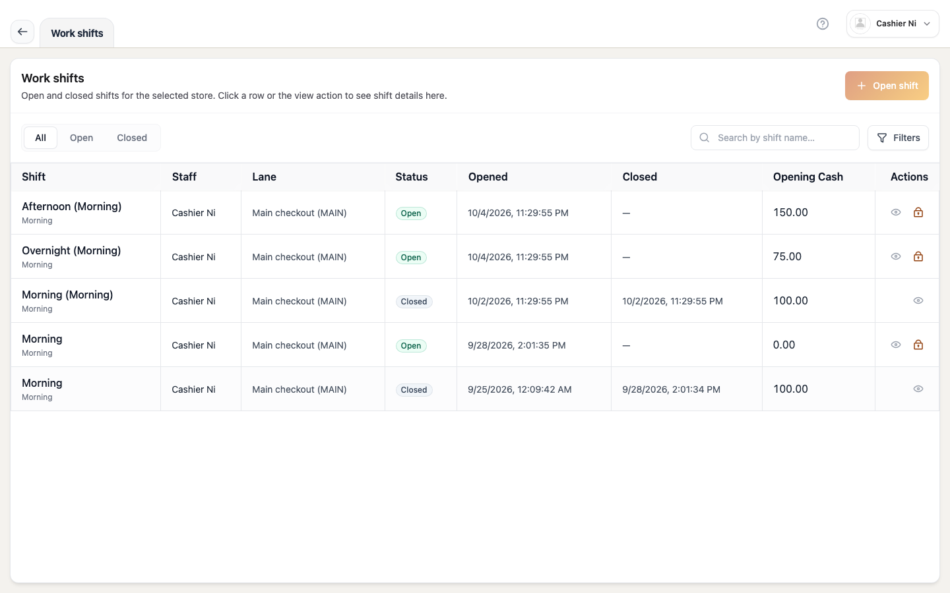This screenshot has height=593, width=950.
Task: Show only Closed shifts
Action: point(132,138)
